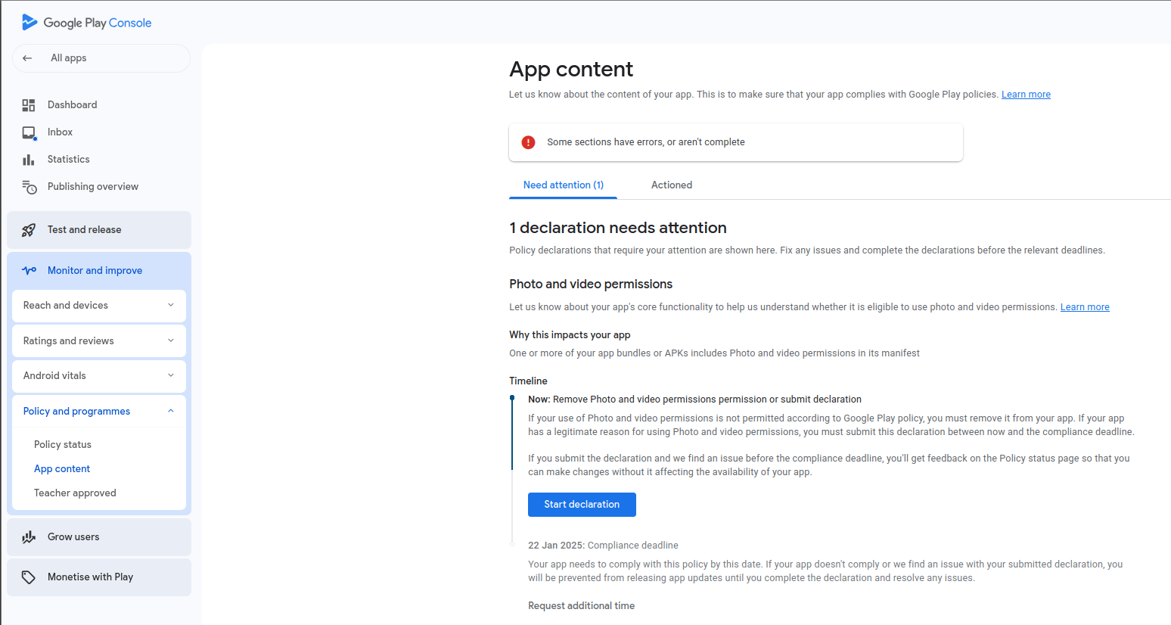Click the back arrow beside All apps

[28, 58]
